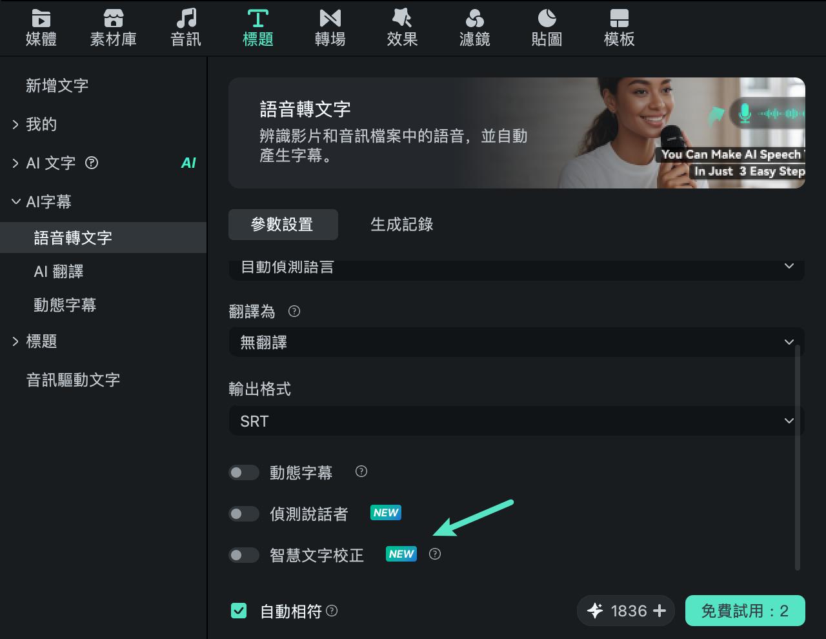
Task: Click the settings panel vertical scrollbar
Action: (x=798, y=457)
